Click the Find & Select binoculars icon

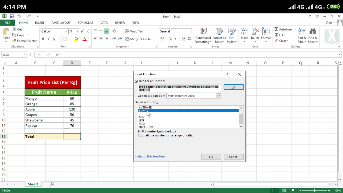pos(313,32)
